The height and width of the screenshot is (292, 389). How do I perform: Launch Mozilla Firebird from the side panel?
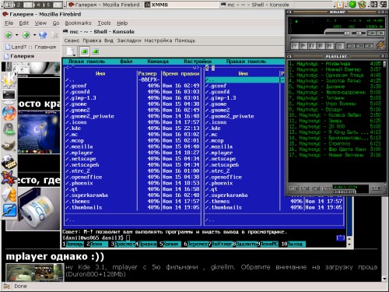tap(9, 113)
